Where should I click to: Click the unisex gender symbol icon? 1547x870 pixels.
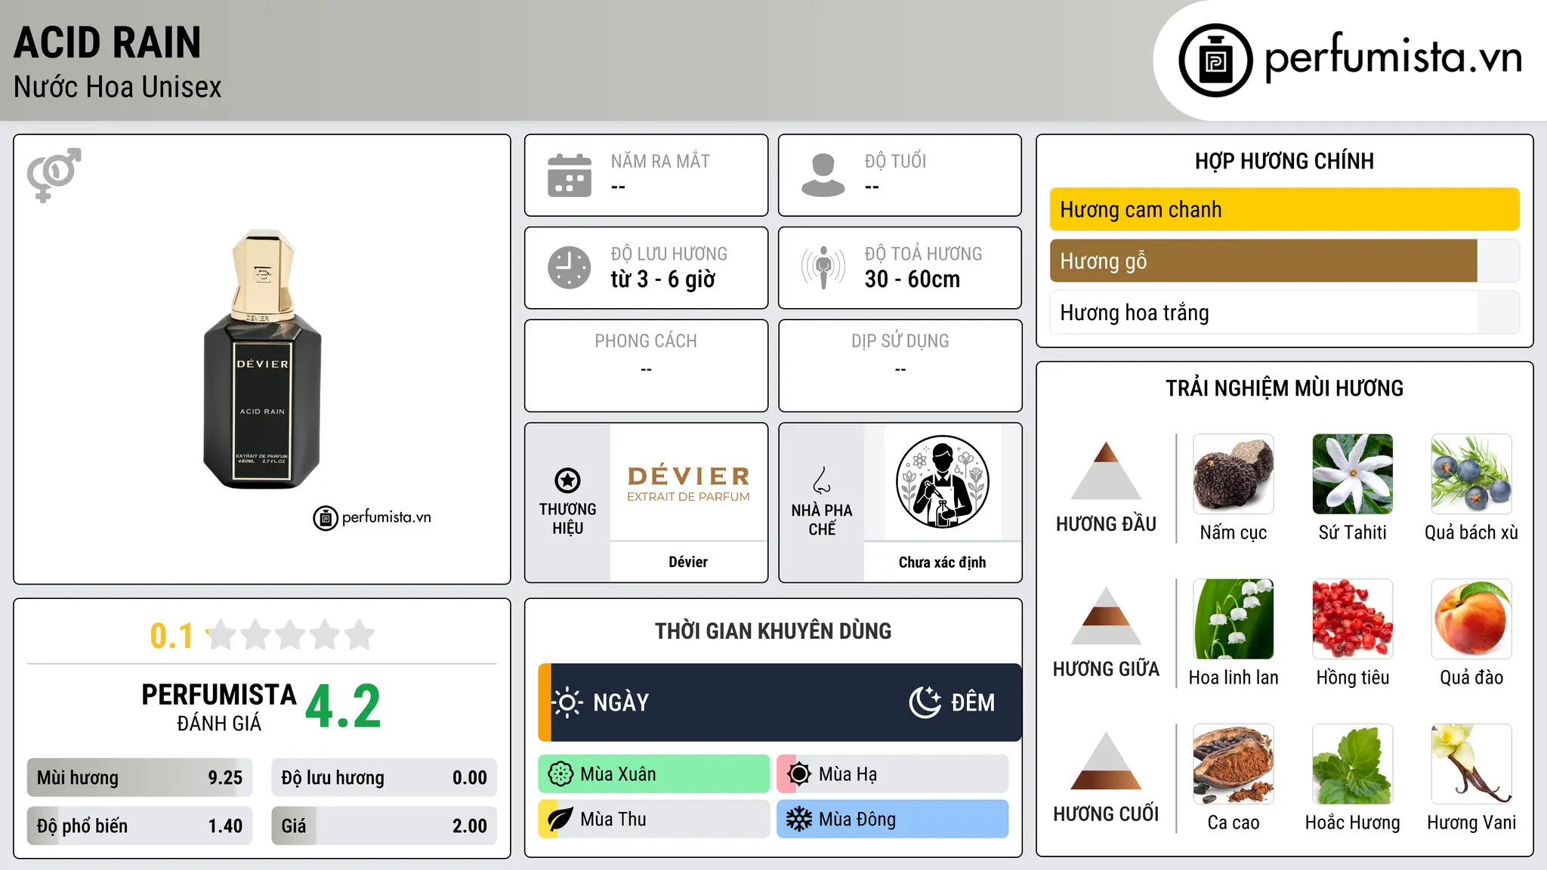tap(54, 174)
